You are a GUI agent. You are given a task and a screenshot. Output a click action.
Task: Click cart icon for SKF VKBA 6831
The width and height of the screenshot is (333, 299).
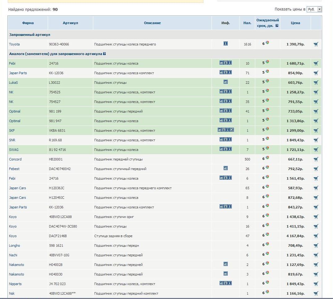click(x=316, y=130)
